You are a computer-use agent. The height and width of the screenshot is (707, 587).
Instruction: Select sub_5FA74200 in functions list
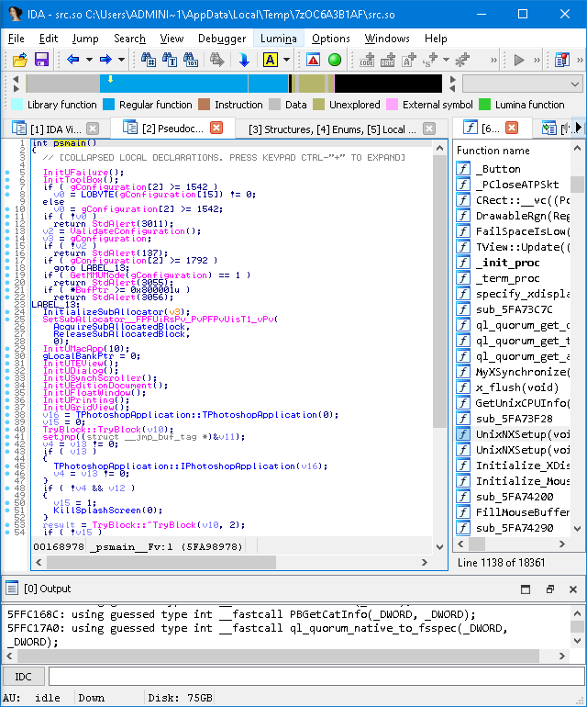pos(512,497)
